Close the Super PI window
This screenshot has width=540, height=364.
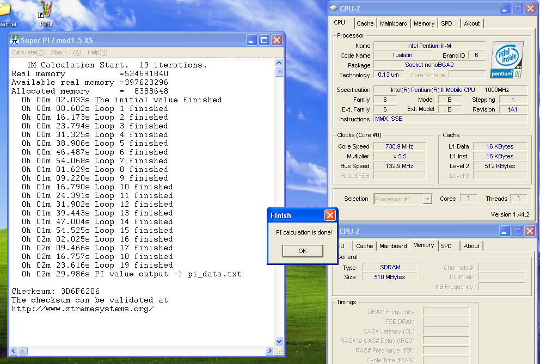[277, 40]
